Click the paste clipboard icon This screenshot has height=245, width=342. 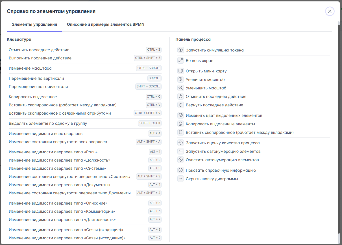coord(180,132)
